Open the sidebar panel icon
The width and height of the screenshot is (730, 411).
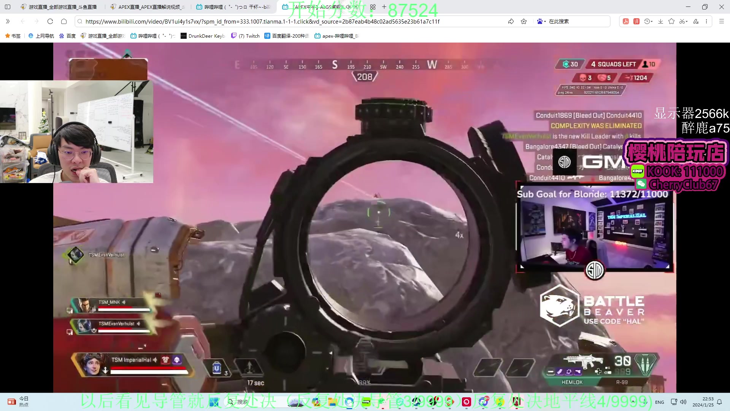click(8, 7)
